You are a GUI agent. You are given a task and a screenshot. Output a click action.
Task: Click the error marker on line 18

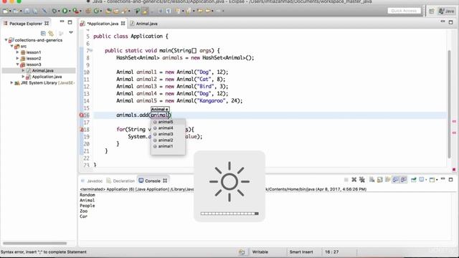click(x=82, y=130)
